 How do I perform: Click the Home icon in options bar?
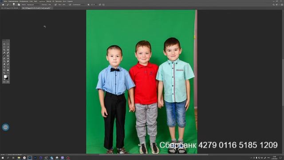pos(3,4)
